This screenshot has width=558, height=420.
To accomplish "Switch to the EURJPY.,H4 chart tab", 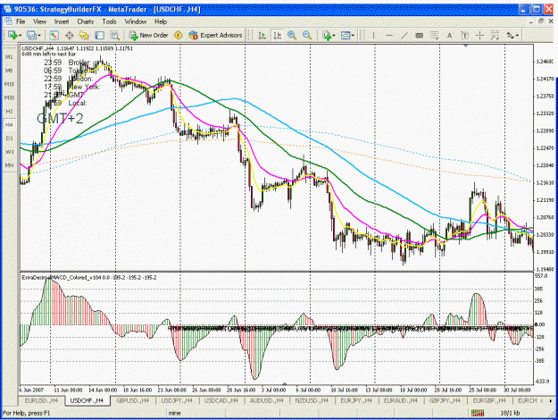I will (356, 400).
